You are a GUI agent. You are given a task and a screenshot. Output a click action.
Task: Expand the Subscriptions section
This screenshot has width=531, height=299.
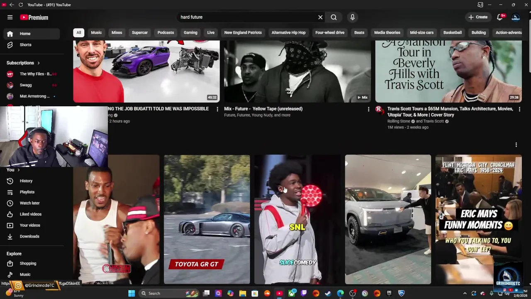[x=23, y=63]
